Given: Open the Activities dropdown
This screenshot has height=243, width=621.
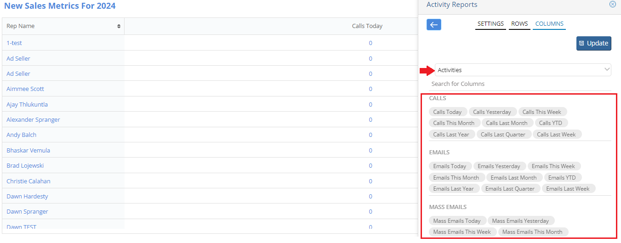Looking at the screenshot, I should click(x=523, y=70).
